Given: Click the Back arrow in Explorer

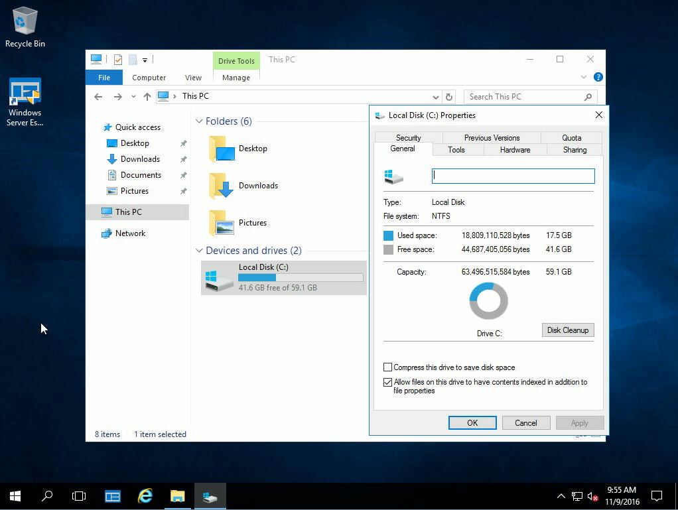Looking at the screenshot, I should 98,97.
